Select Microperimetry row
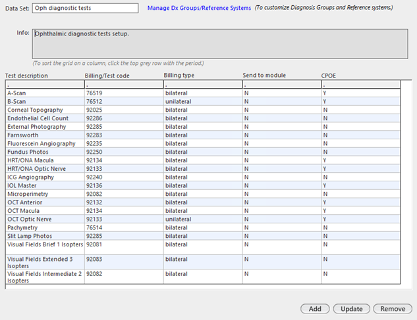This screenshot has width=417, height=320. pyautogui.click(x=203, y=194)
